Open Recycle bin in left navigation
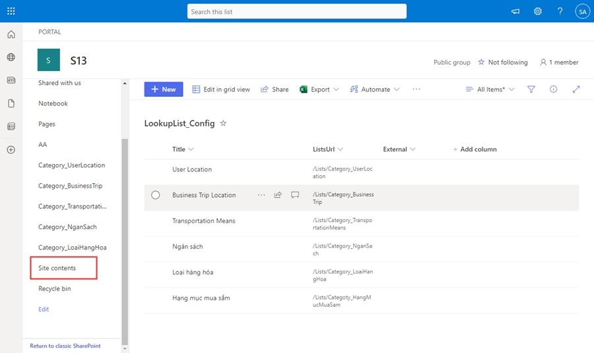Image resolution: width=594 pixels, height=353 pixels. 55,288
